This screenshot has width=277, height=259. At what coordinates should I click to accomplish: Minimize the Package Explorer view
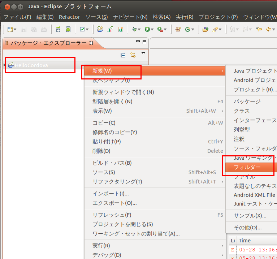[138, 41]
